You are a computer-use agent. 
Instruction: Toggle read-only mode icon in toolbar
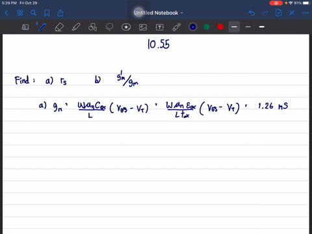click(25, 27)
